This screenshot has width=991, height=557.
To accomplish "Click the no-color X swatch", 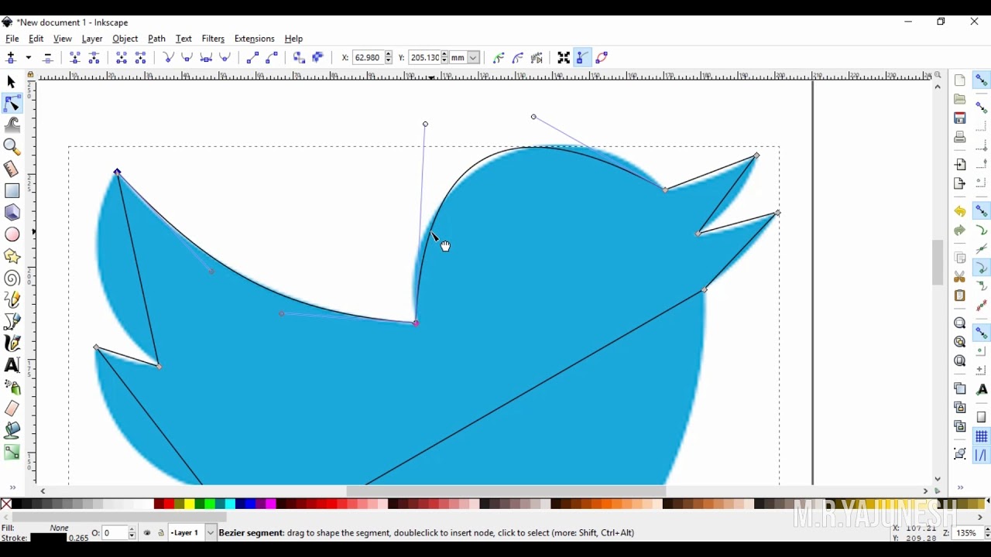I will (7, 504).
